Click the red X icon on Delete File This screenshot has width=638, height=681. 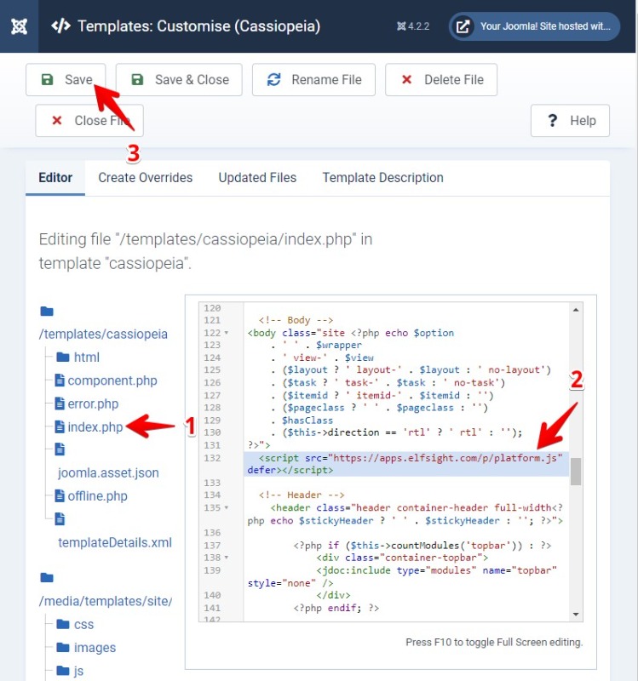pos(406,79)
